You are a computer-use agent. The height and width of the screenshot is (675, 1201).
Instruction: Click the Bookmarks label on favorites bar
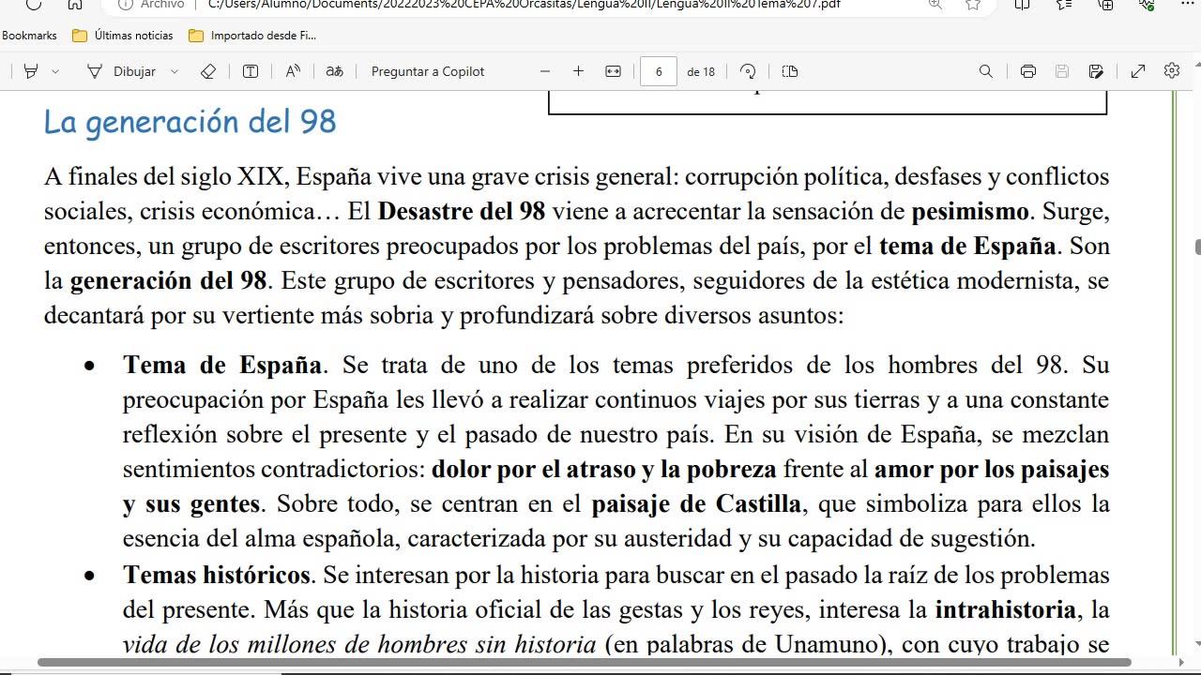pyautogui.click(x=29, y=36)
